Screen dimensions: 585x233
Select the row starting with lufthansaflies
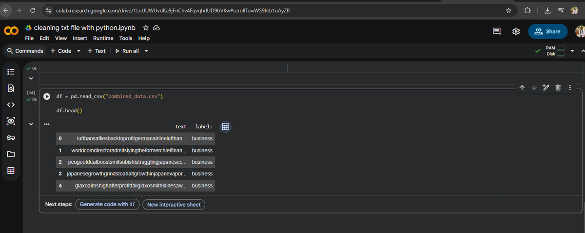(x=136, y=138)
